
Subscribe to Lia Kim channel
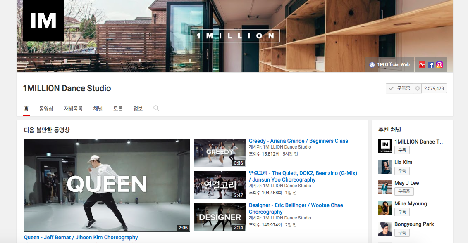(x=402, y=171)
